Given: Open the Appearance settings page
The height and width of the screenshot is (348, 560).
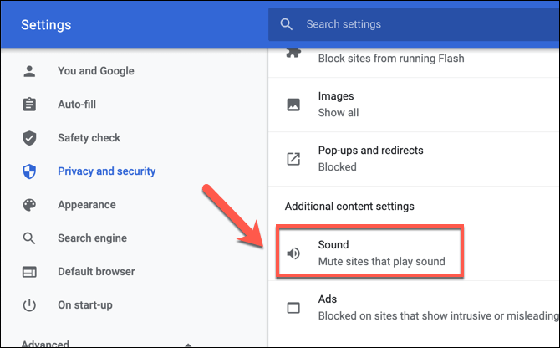Looking at the screenshot, I should (x=86, y=205).
